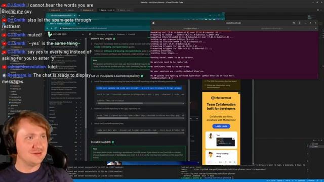This screenshot has height=182, width=324.
Task: Click the Restream icon beside Restream.io message
Action: [x=4, y=75]
